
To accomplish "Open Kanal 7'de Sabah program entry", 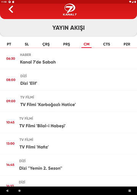I will (x=68, y=59).
